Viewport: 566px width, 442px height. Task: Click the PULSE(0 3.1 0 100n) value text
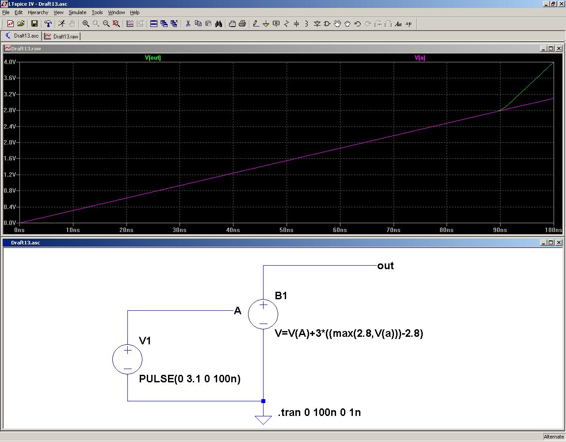(190, 379)
